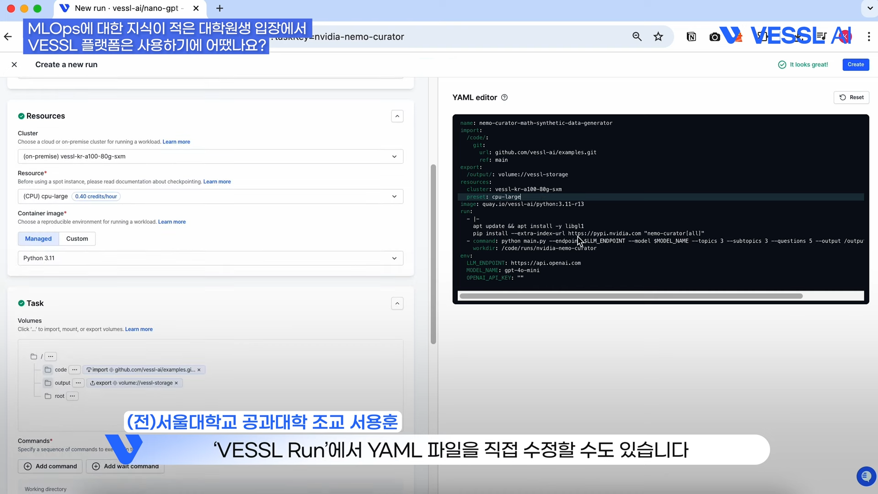Select the output folder icon
This screenshot has height=494, width=878.
tap(48, 383)
